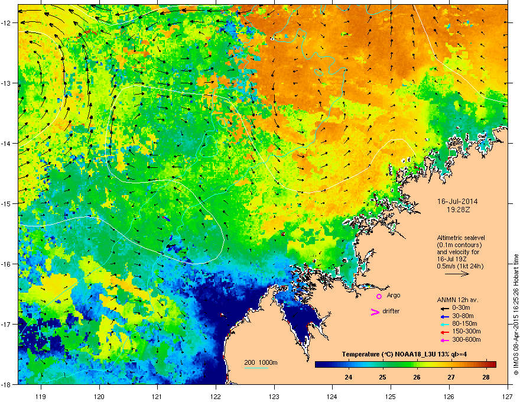Viewport: 520px width, 402px height.
Task: Click the 25 tick label under color bar
Action: [x=383, y=377]
